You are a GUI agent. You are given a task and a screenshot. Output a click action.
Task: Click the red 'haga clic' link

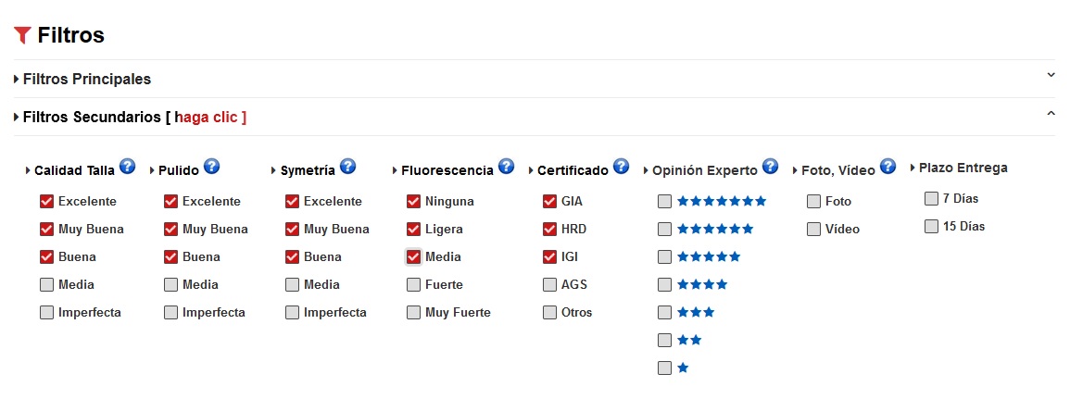point(210,118)
